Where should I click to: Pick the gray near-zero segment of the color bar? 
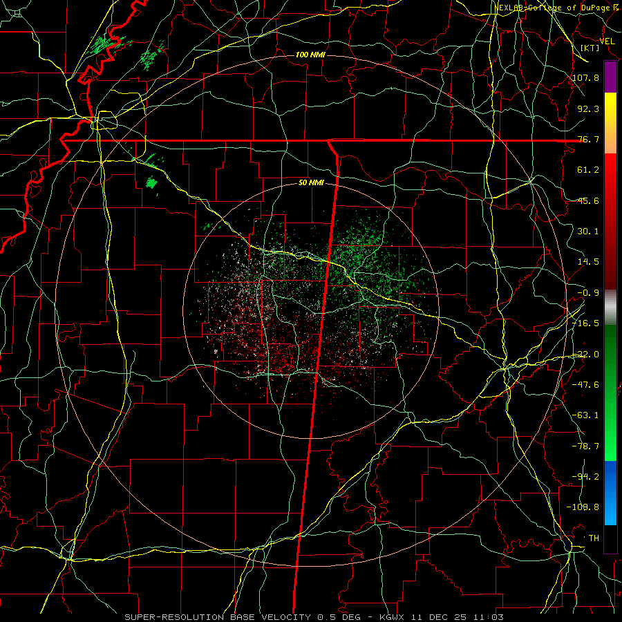click(610, 308)
